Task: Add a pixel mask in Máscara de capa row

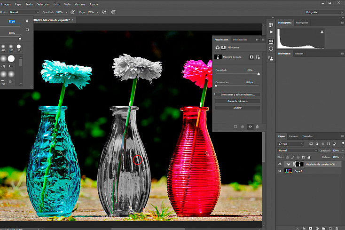Action: click(x=251, y=57)
